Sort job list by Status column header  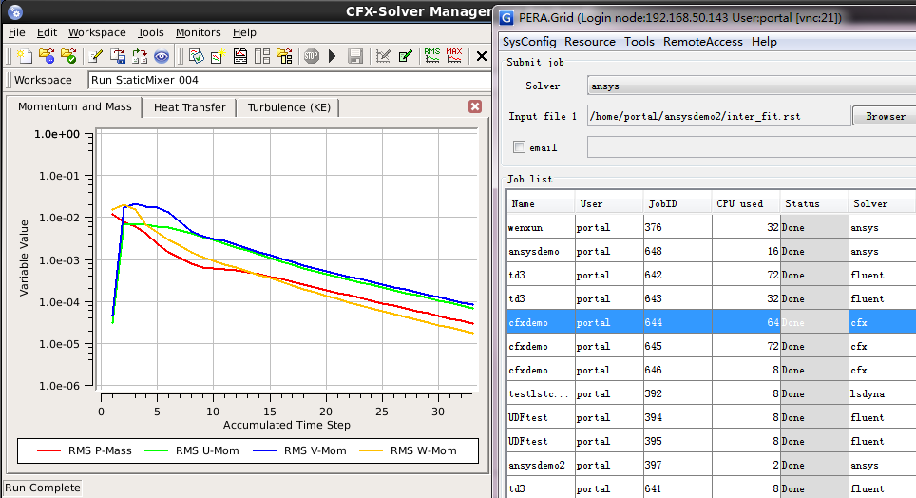[813, 203]
